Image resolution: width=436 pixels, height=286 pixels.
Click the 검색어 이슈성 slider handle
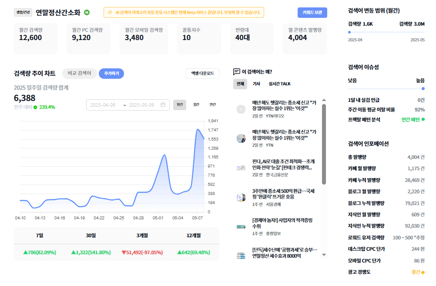[423, 89]
